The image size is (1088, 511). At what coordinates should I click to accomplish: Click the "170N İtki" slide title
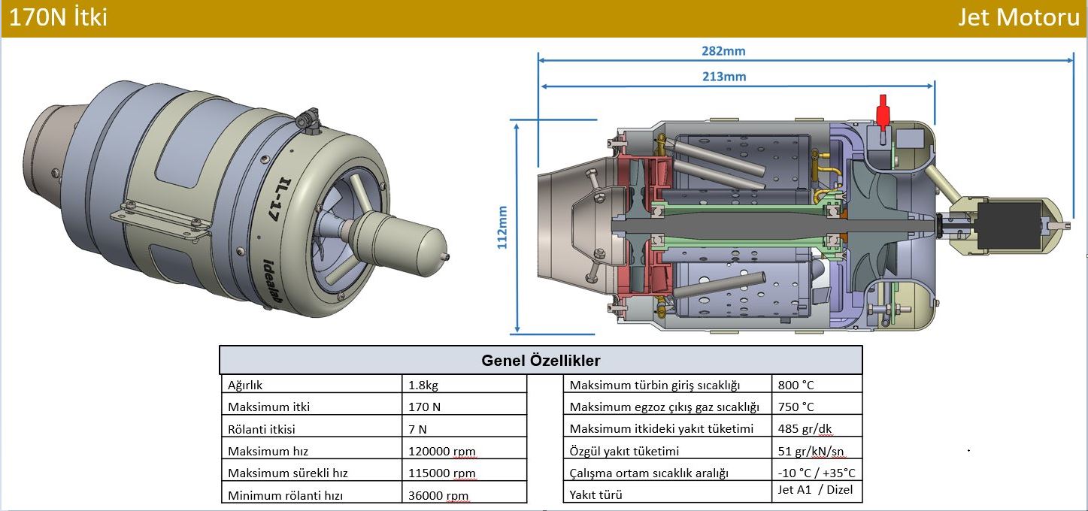(x=58, y=17)
